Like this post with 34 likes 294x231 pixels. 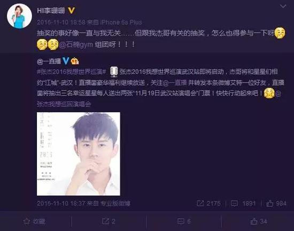pos(259,221)
